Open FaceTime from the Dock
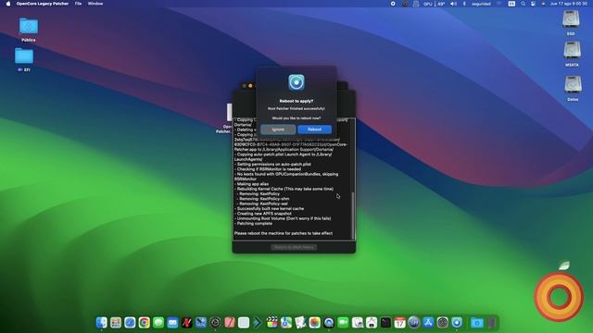 pyautogui.click(x=343, y=323)
